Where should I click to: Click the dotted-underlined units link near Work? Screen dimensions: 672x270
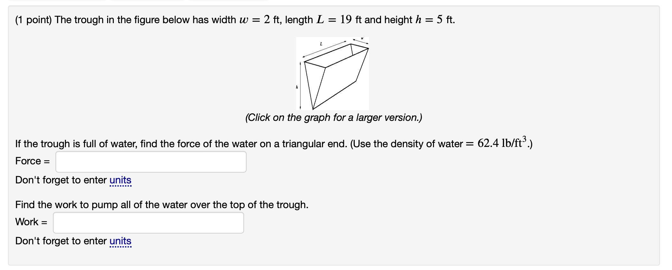(x=120, y=241)
